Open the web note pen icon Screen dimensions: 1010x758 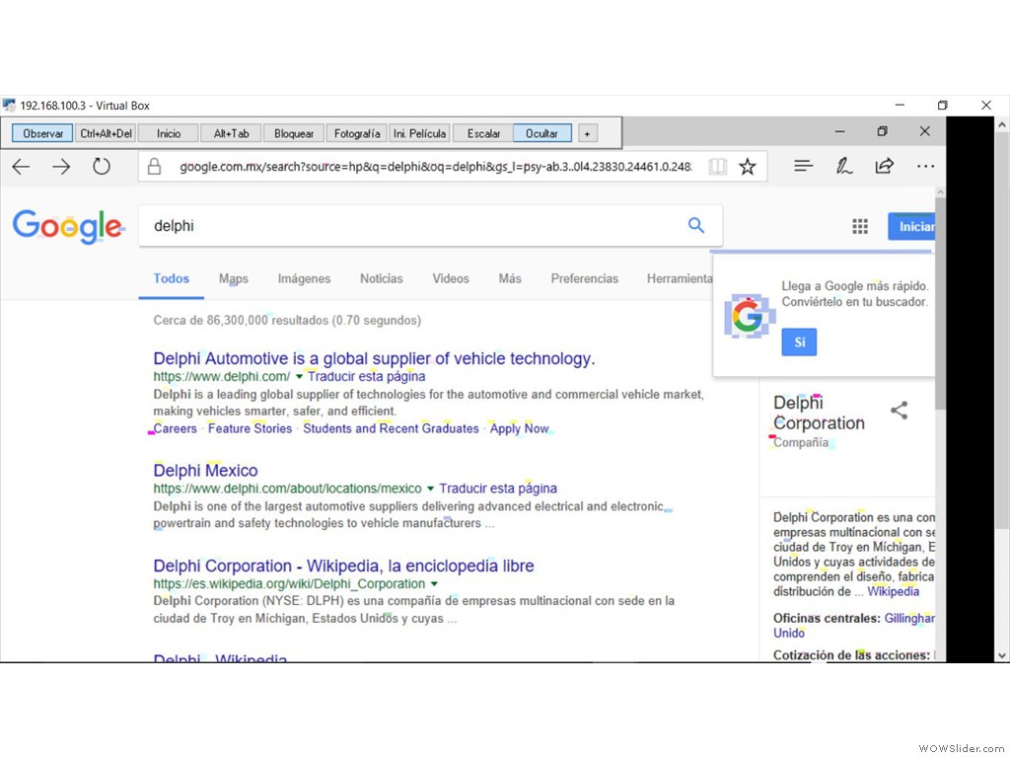tap(844, 166)
